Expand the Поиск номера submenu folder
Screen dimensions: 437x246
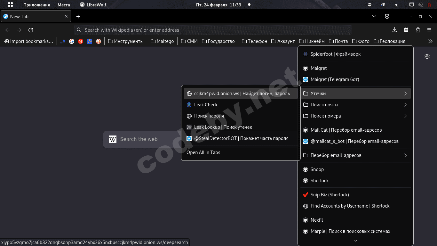(355, 116)
